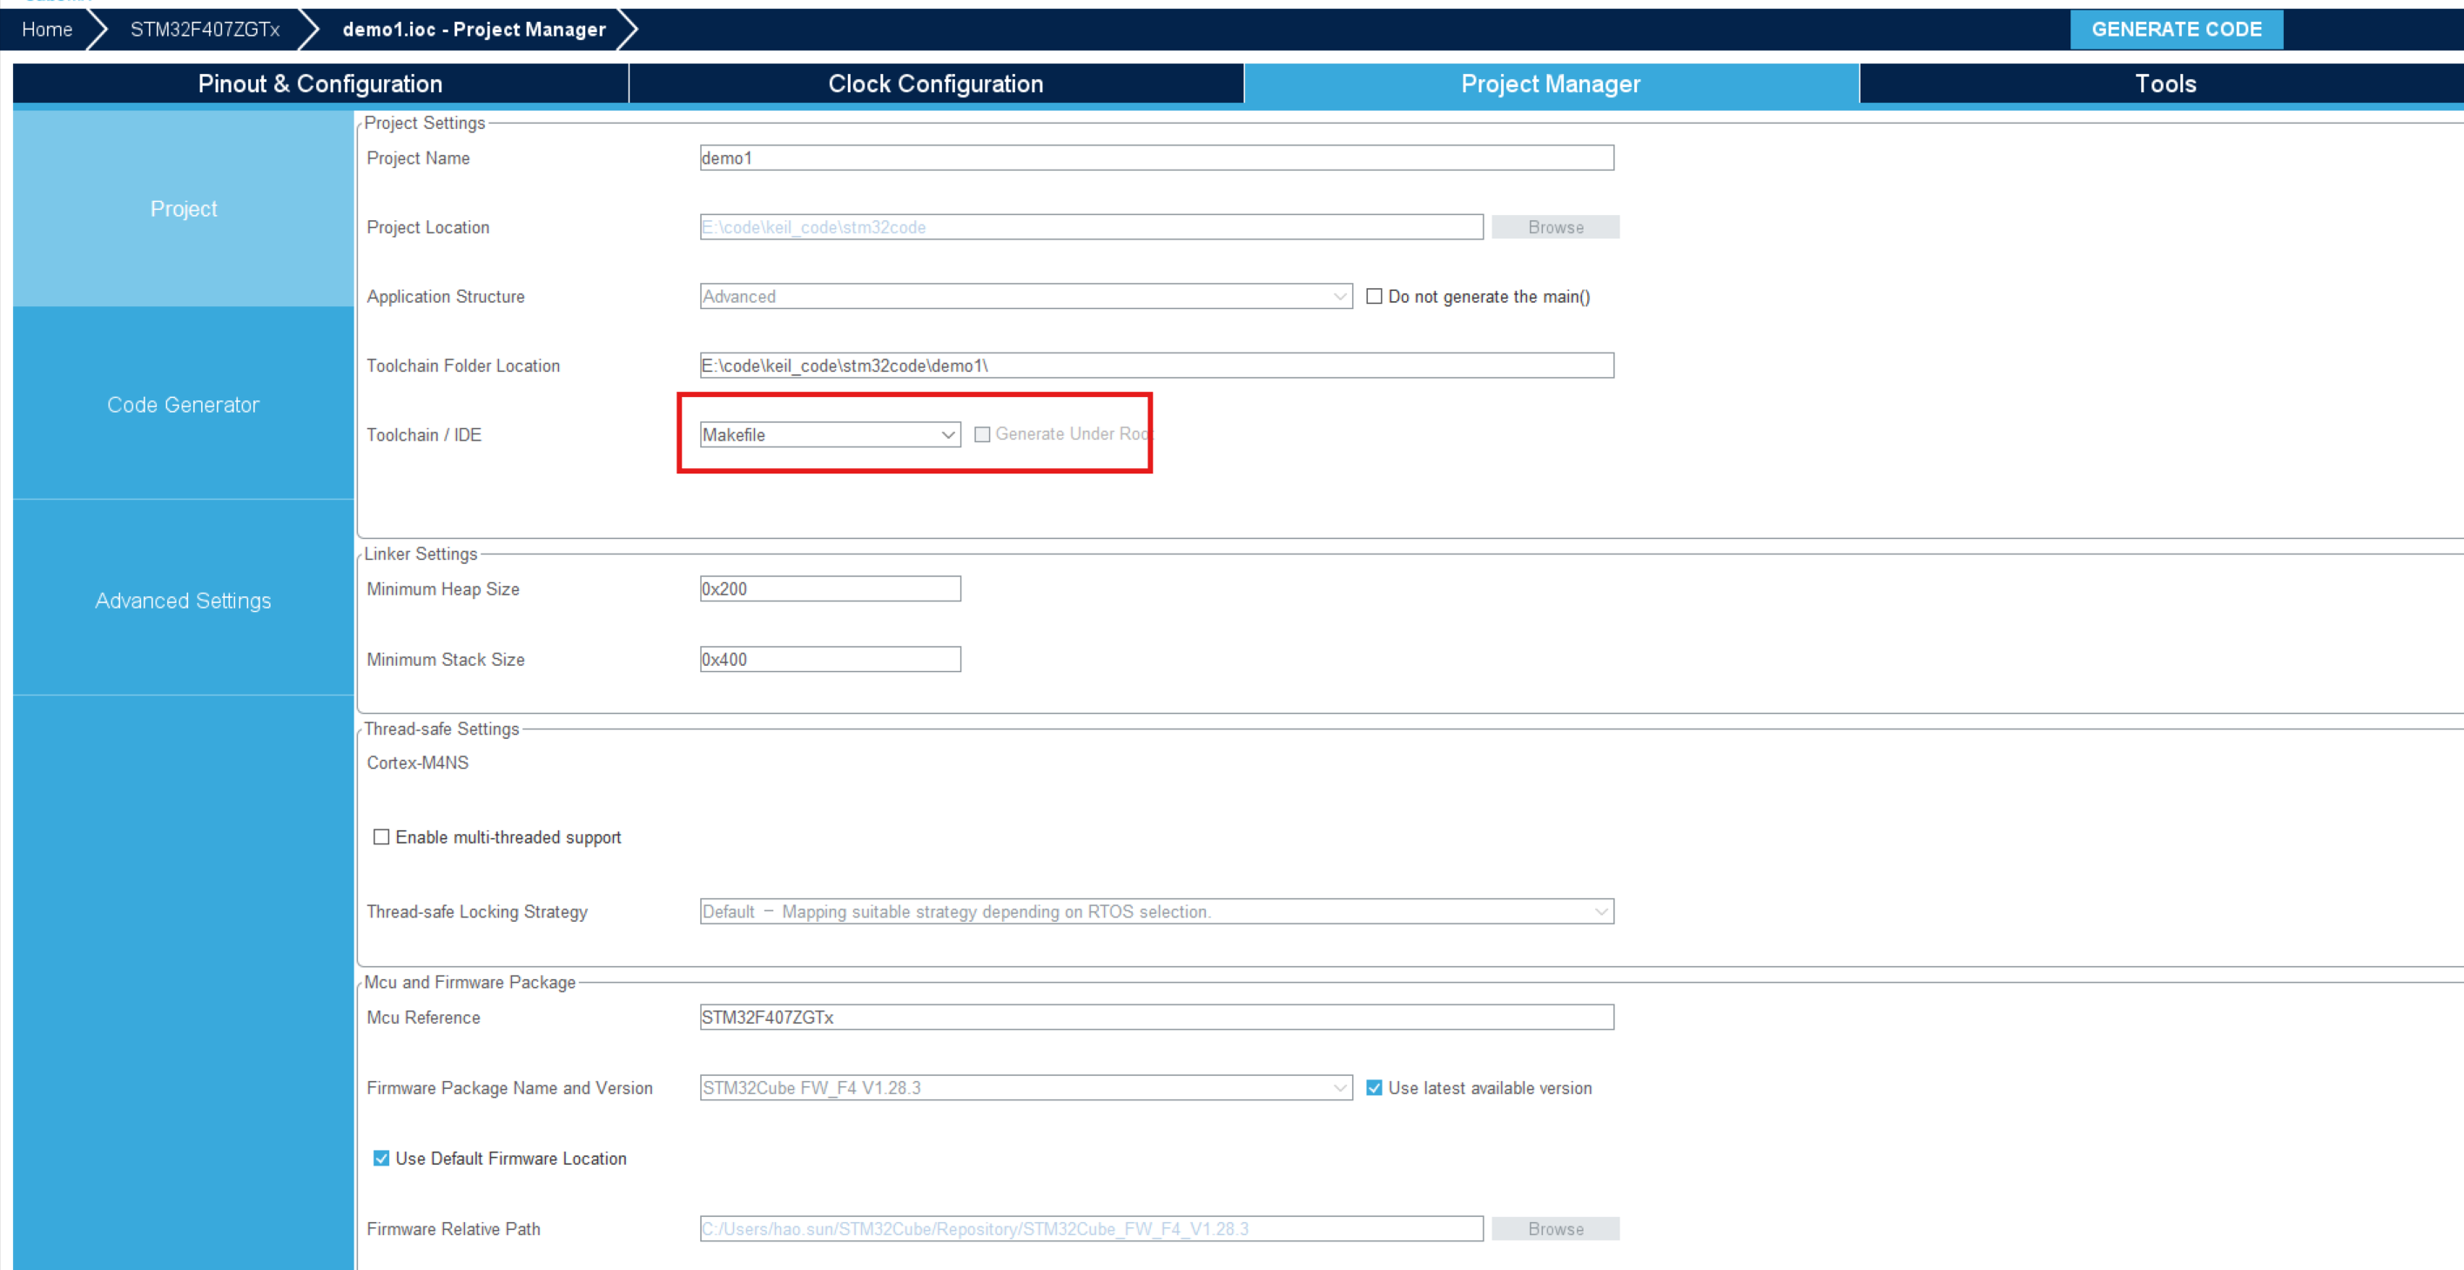Open Advanced Settings sidebar section
The width and height of the screenshot is (2464, 1270).
(183, 601)
